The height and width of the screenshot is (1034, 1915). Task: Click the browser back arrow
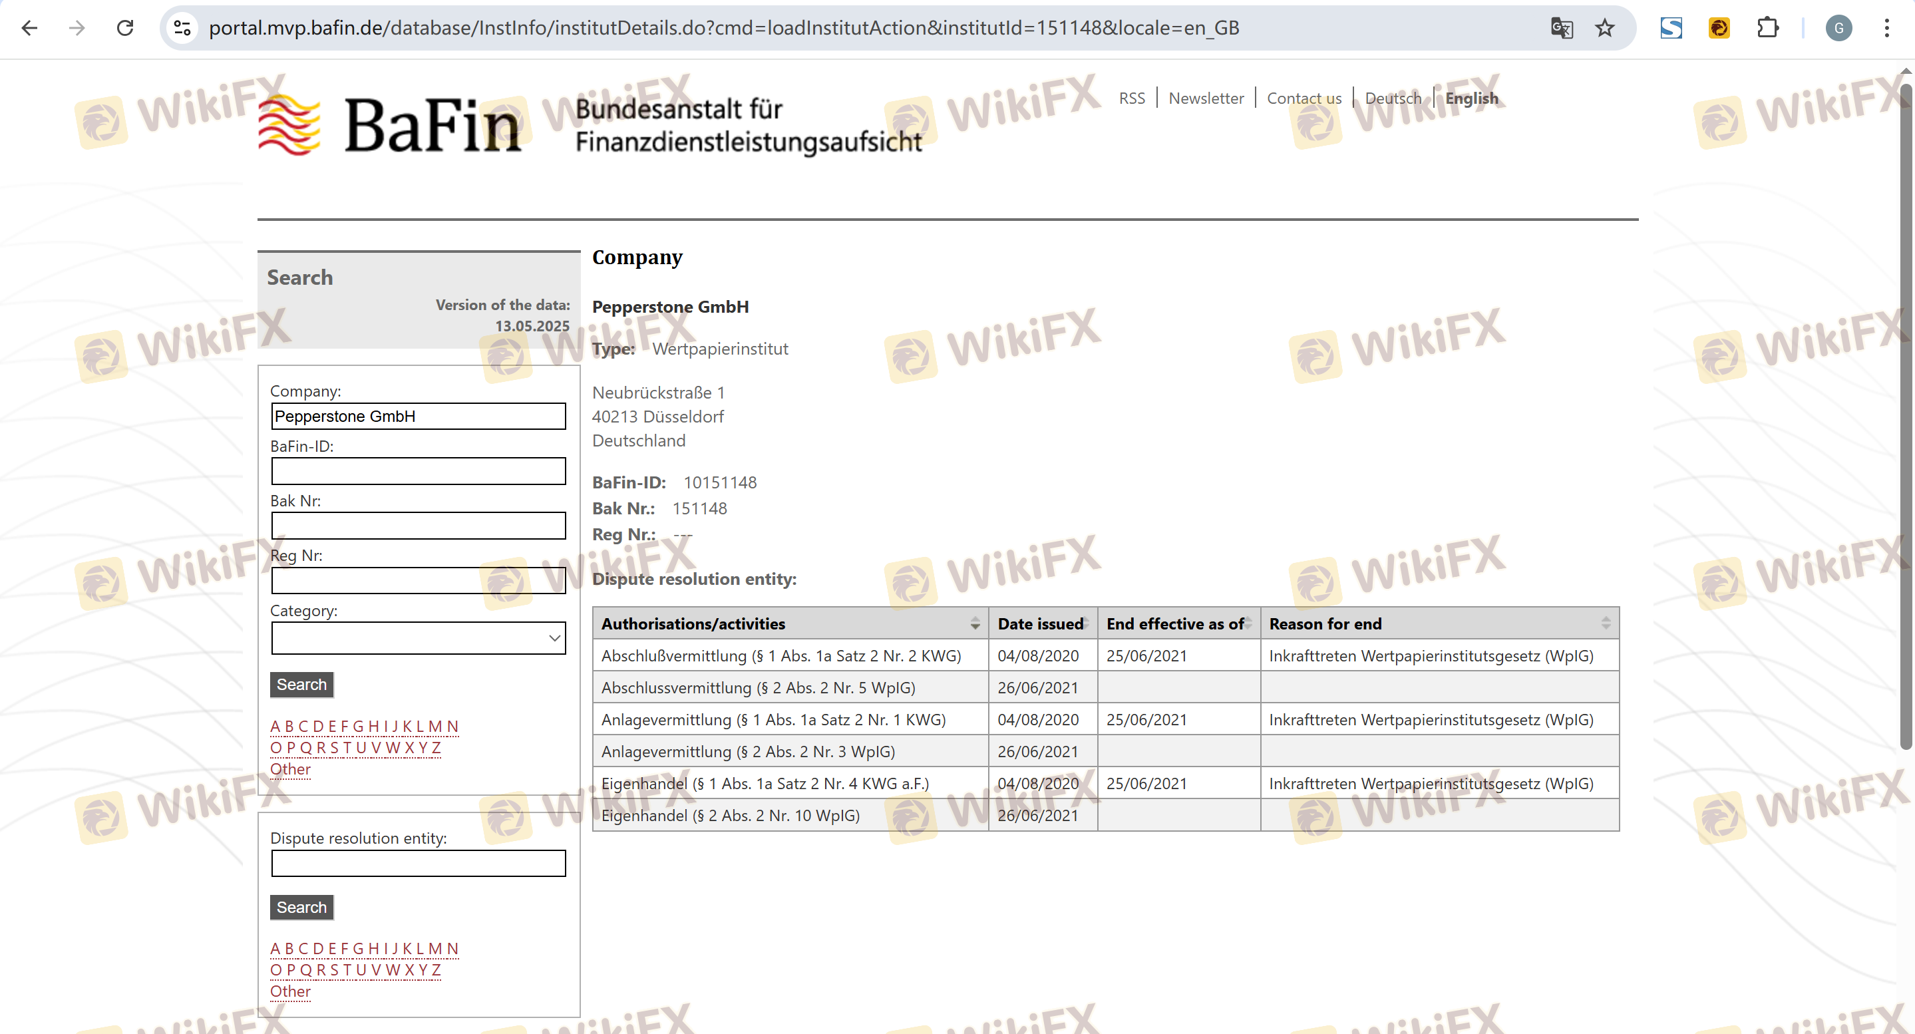point(30,28)
